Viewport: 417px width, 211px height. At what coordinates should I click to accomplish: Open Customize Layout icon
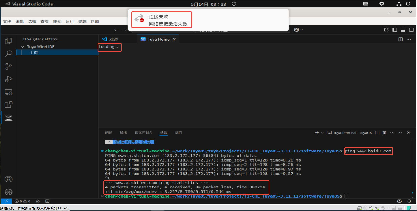(386, 30)
